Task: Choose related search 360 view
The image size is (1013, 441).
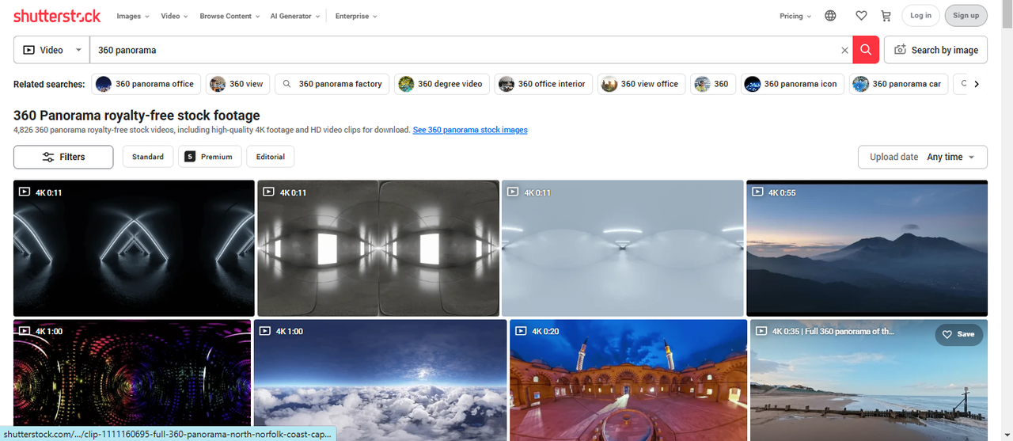Action: tap(238, 84)
